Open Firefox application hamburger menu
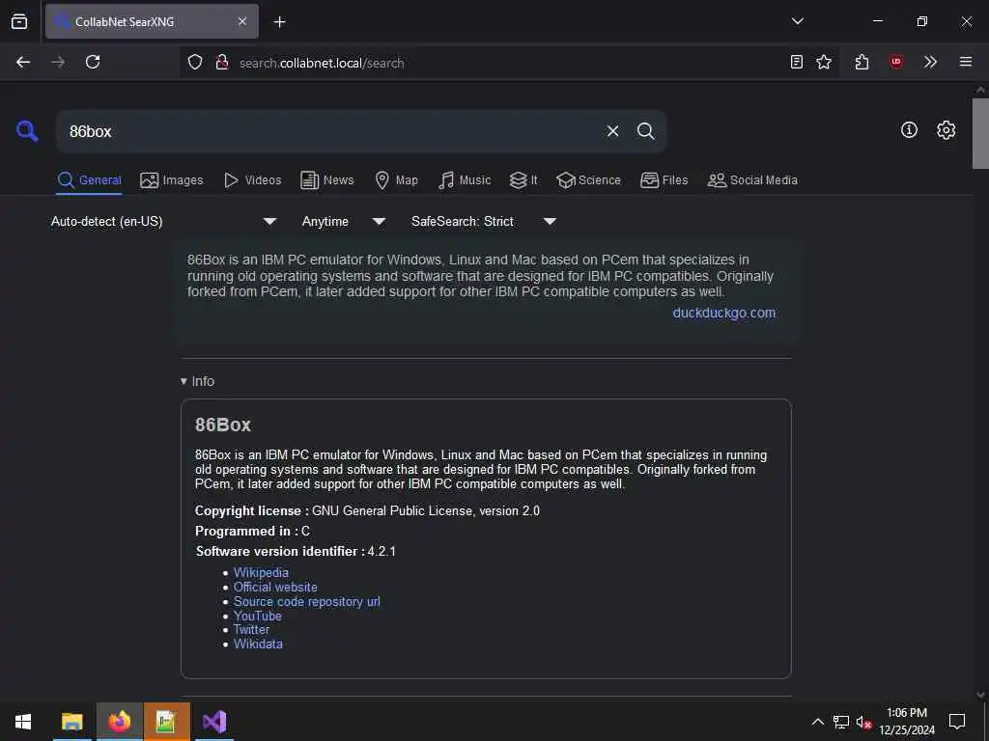 [966, 62]
